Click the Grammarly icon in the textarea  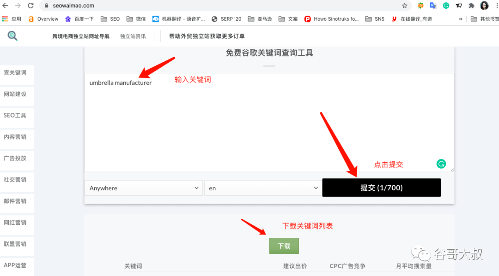tap(441, 164)
